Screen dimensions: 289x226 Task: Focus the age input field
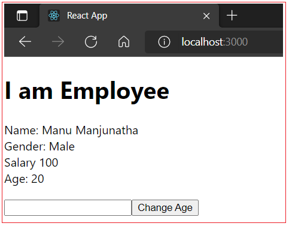coord(68,207)
